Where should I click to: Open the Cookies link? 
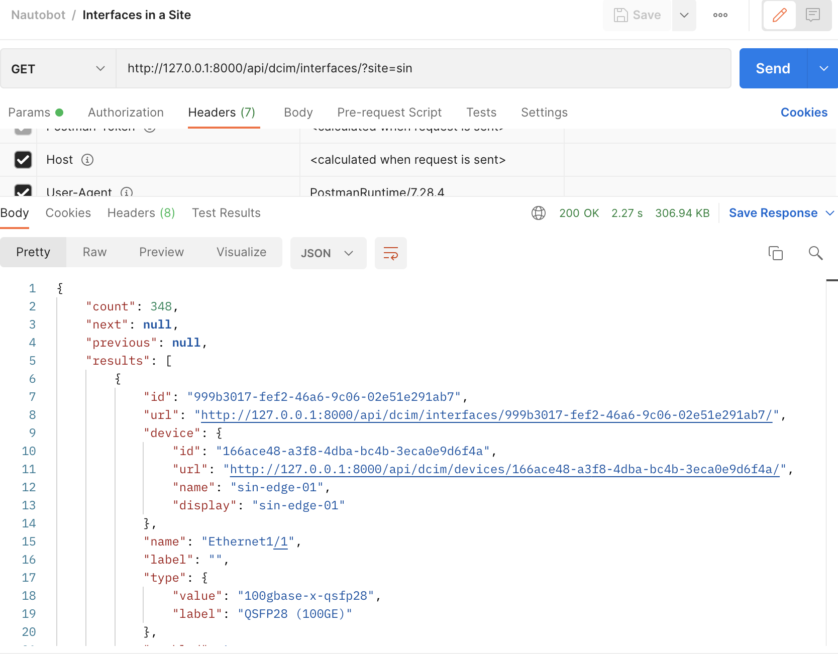point(803,113)
